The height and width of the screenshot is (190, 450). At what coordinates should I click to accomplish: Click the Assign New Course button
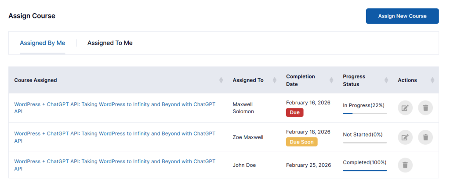coord(402,16)
